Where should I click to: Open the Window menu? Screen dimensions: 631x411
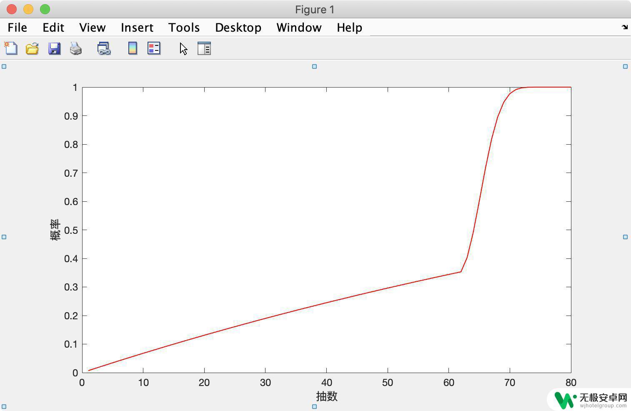[299, 28]
